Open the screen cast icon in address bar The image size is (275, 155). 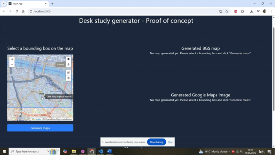pos(221,11)
